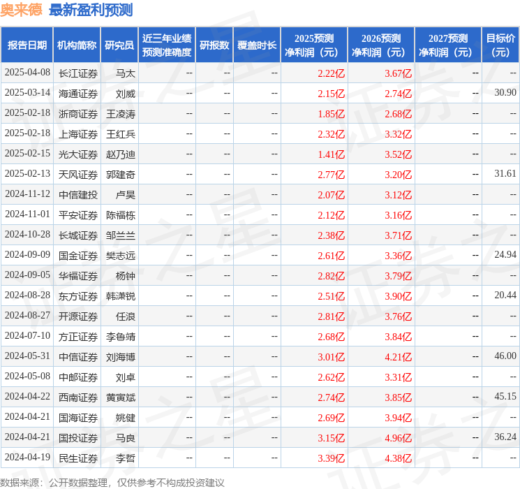
Task: Click the 数据来源 footer disclaimer text
Action: pyautogui.click(x=112, y=482)
